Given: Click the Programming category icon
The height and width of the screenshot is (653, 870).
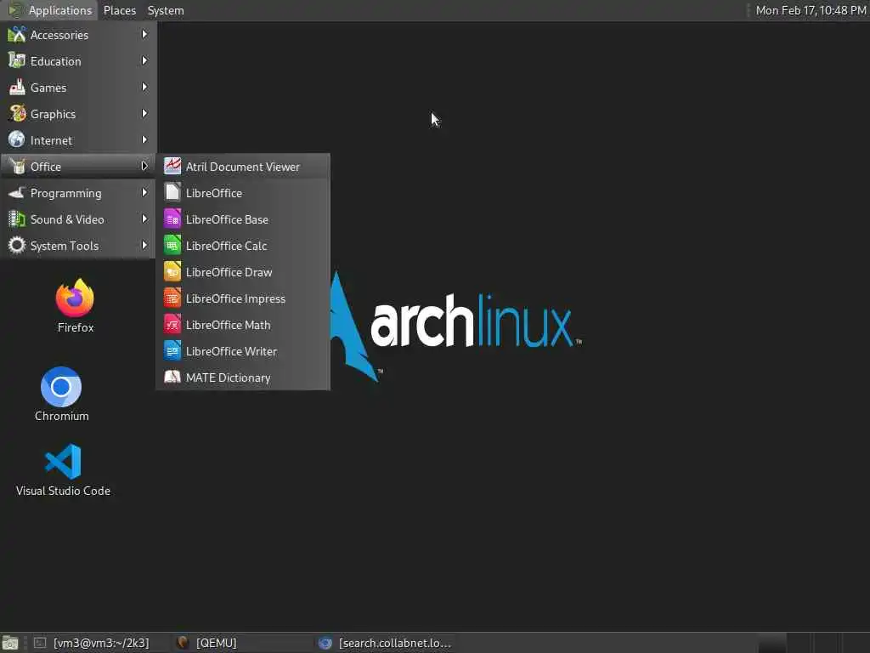Looking at the screenshot, I should [17, 193].
